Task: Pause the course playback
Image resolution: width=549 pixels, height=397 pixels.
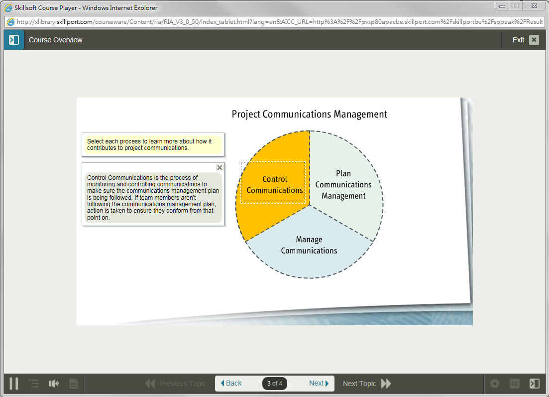Action: click(14, 384)
